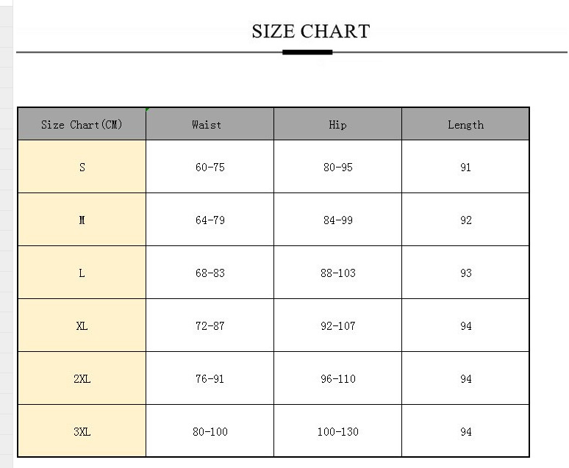The image size is (569, 468).
Task: Click the SIZE CHART title text
Action: coord(310,32)
